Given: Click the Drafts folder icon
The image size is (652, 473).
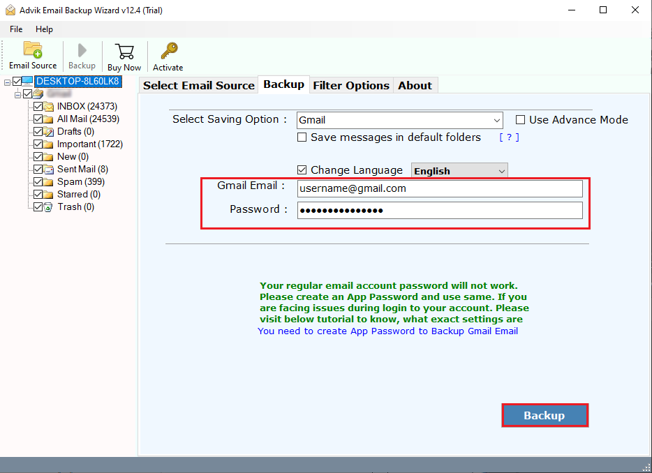Looking at the screenshot, I should pos(49,132).
